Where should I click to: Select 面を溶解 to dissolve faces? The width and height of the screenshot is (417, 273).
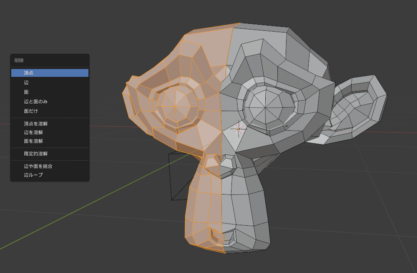[50, 141]
